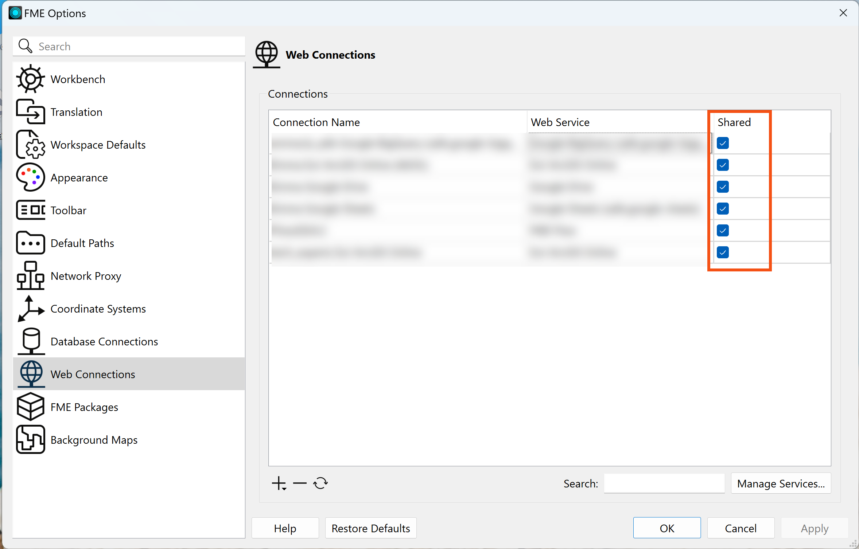Click the FME logo in title bar
The height and width of the screenshot is (549, 859).
coord(15,13)
